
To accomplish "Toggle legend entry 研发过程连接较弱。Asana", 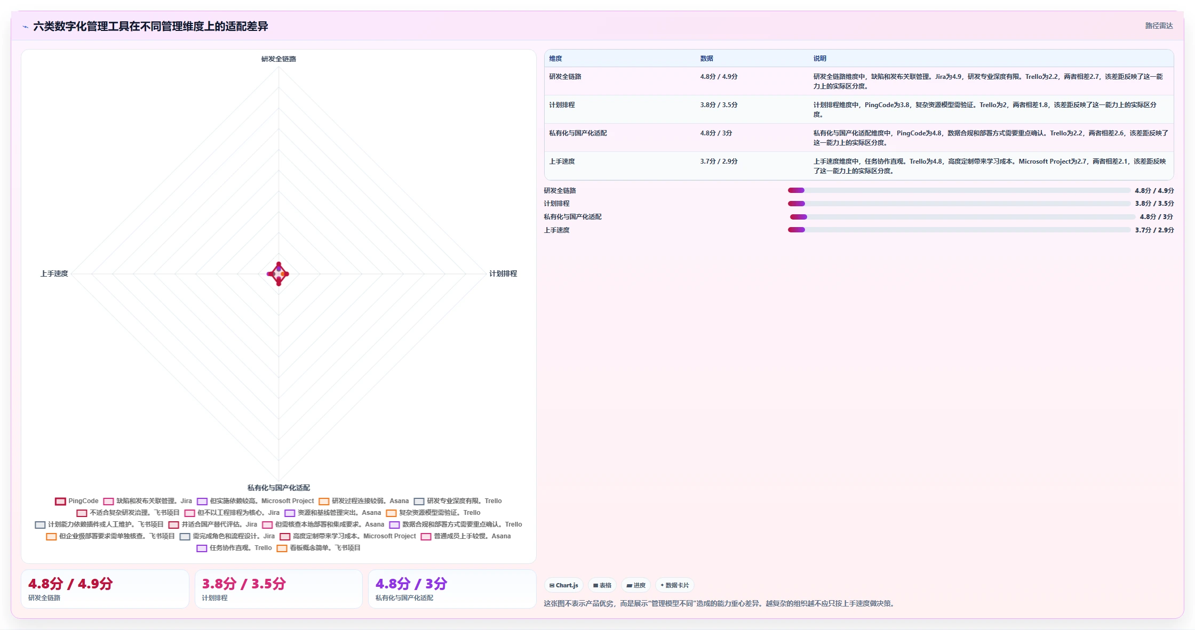I will pyautogui.click(x=363, y=501).
